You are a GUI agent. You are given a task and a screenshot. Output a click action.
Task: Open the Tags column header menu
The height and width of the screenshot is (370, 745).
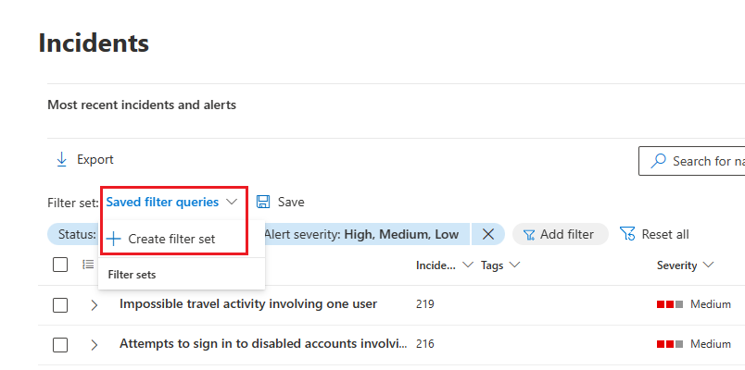click(x=500, y=265)
